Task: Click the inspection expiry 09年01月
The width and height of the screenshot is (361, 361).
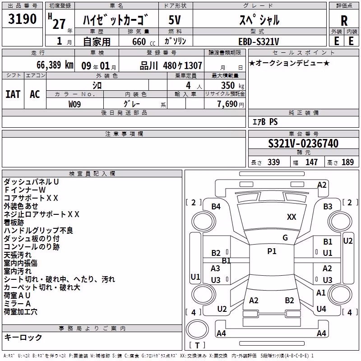Action: pyautogui.click(x=98, y=66)
